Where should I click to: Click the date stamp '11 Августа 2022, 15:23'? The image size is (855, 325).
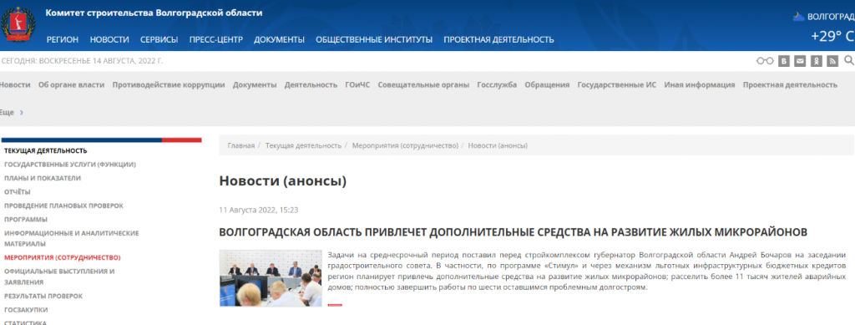[x=259, y=210]
